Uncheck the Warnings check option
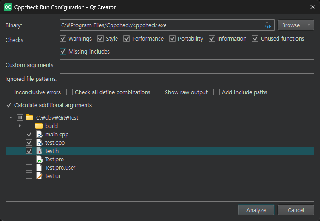320x221 pixels. pos(63,38)
